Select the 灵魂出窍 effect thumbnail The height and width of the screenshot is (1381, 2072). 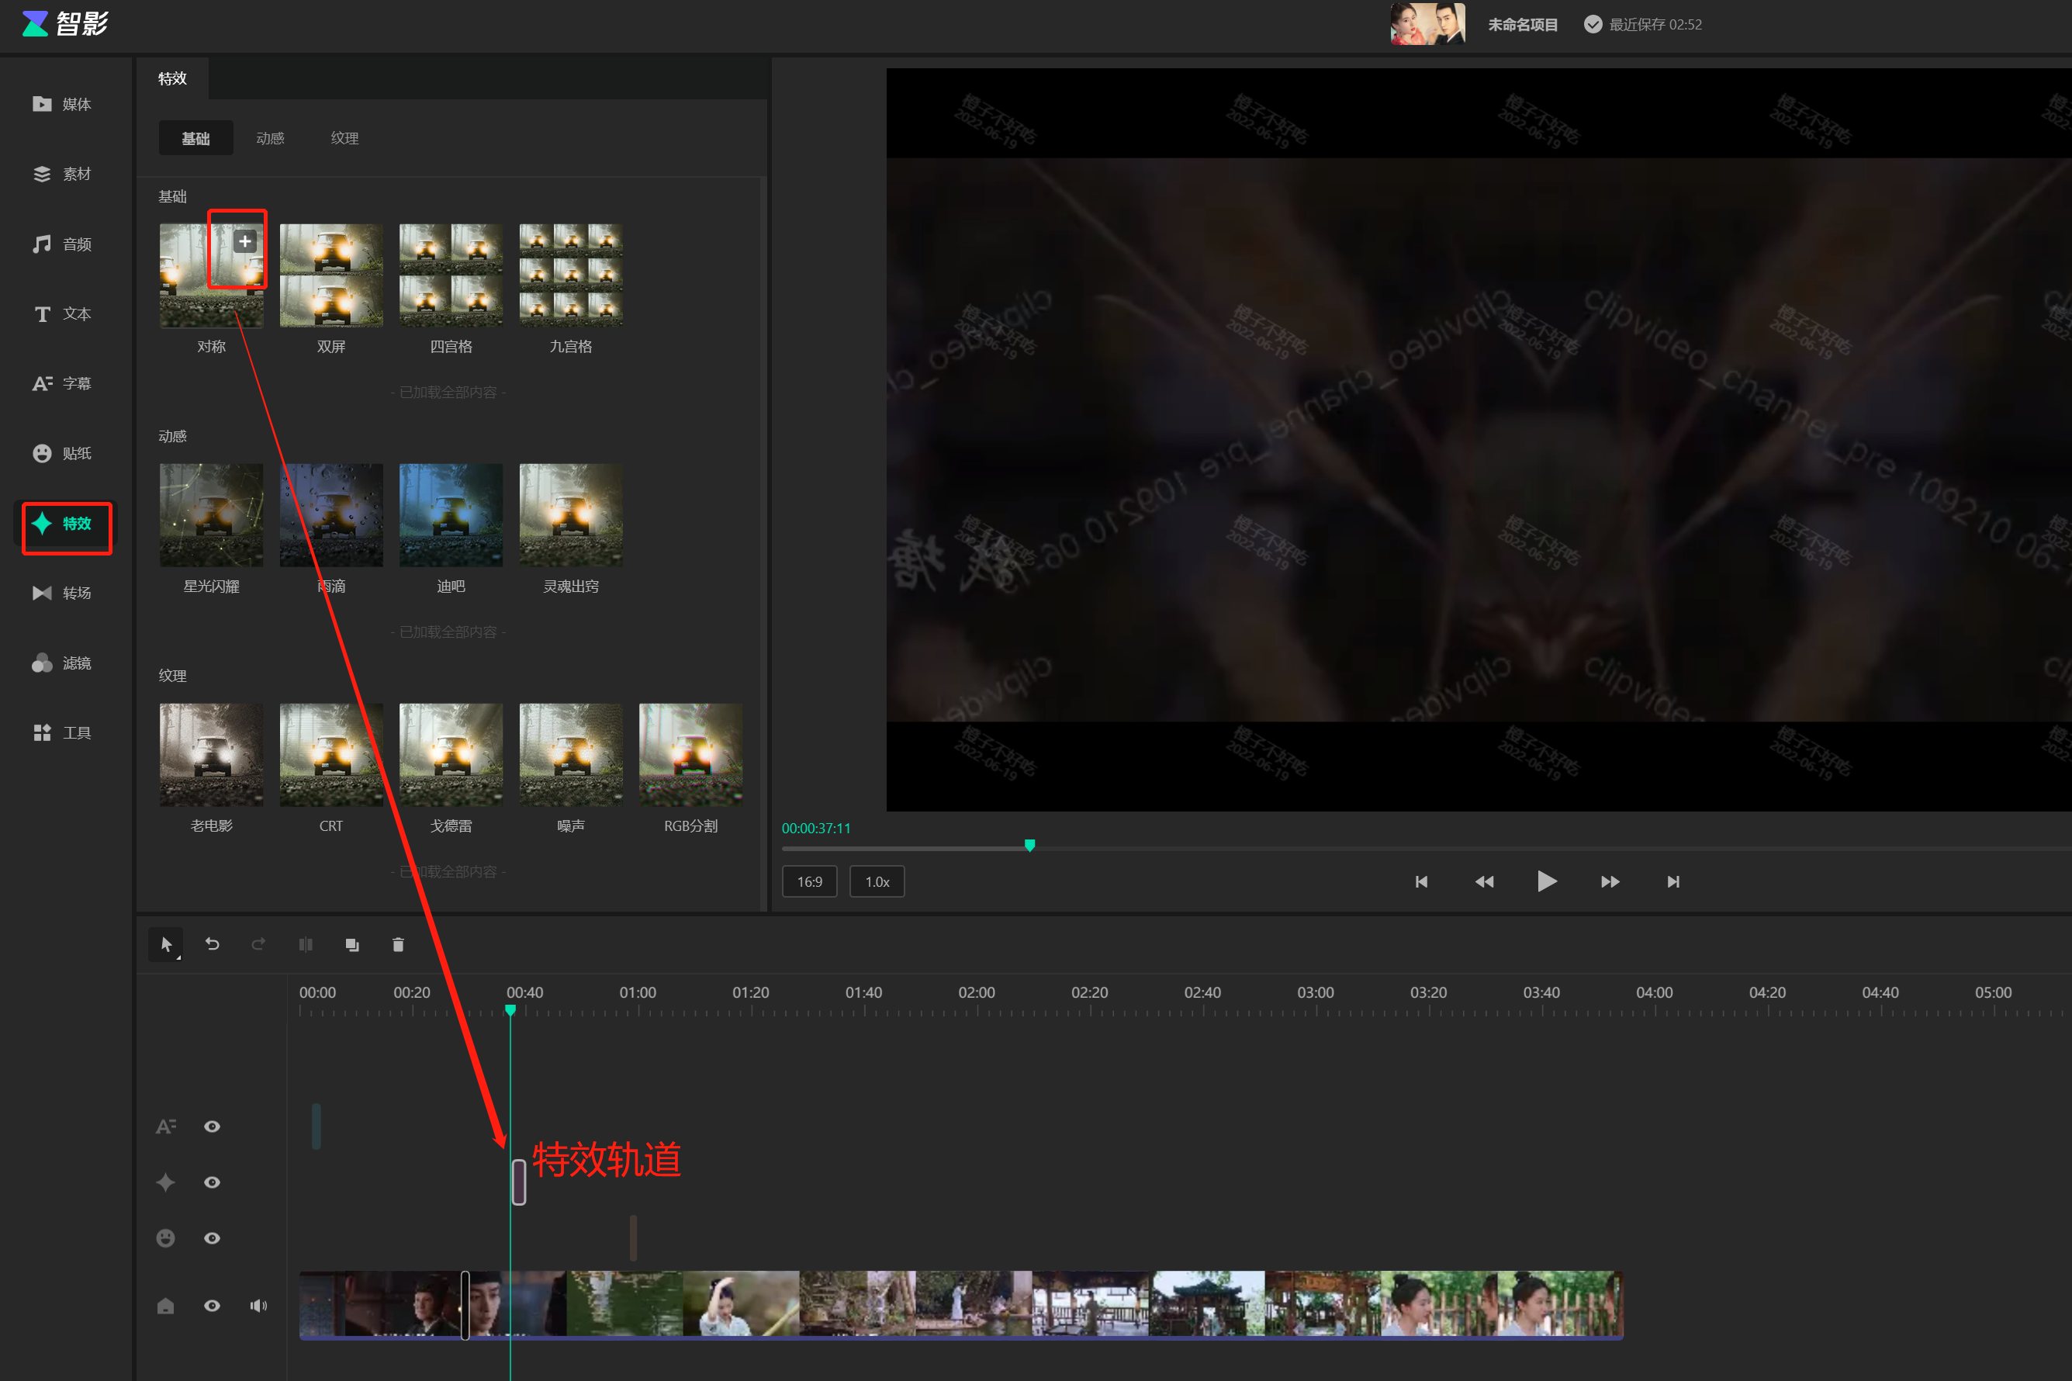(571, 515)
